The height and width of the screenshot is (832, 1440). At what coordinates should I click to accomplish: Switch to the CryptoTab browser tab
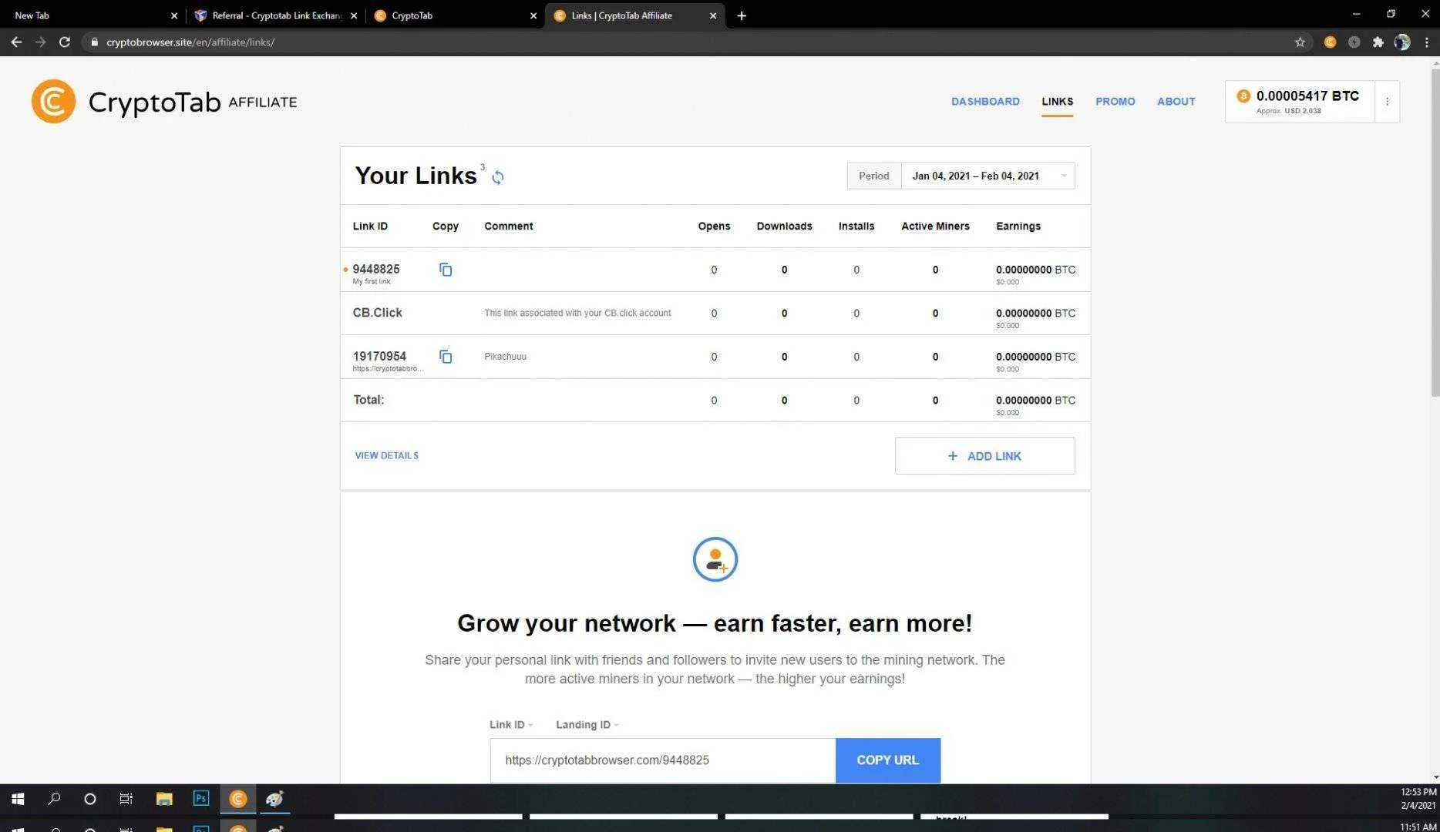tap(454, 15)
